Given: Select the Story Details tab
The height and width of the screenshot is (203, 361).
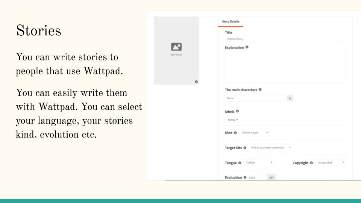Looking at the screenshot, I should [231, 21].
